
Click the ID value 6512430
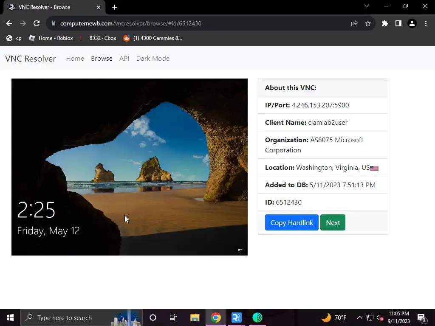click(288, 202)
